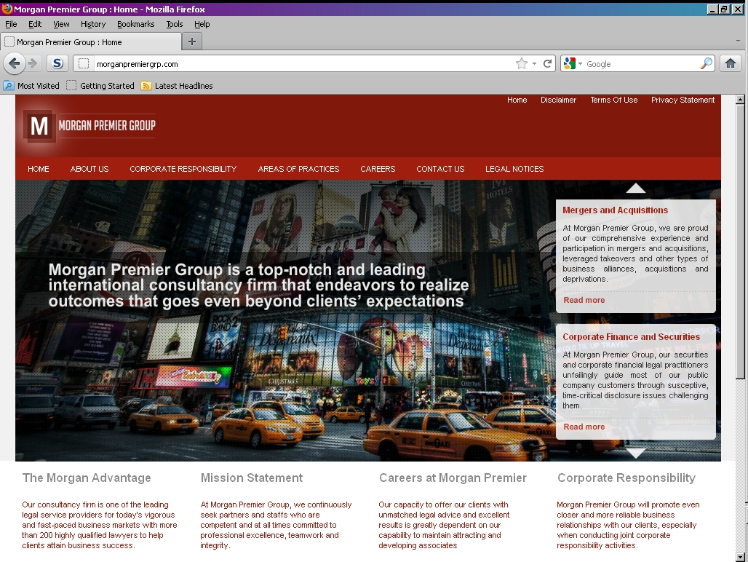This screenshot has height=562, width=748.
Task: Click the Google search engine icon
Action: [569, 63]
